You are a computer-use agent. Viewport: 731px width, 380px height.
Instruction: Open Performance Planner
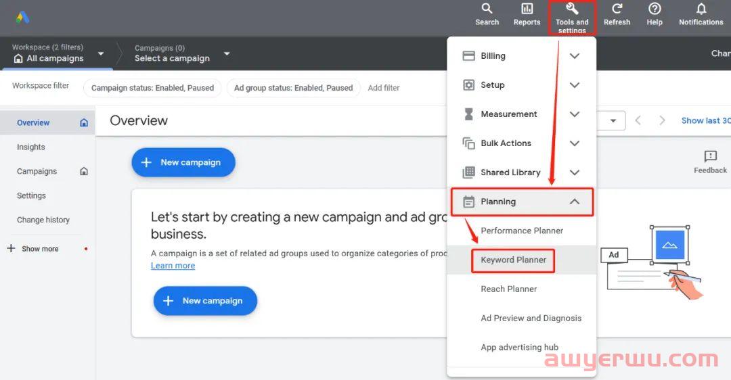coord(522,231)
